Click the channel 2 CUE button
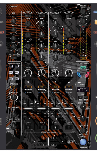This screenshot has height=154, width=97. (55, 87)
